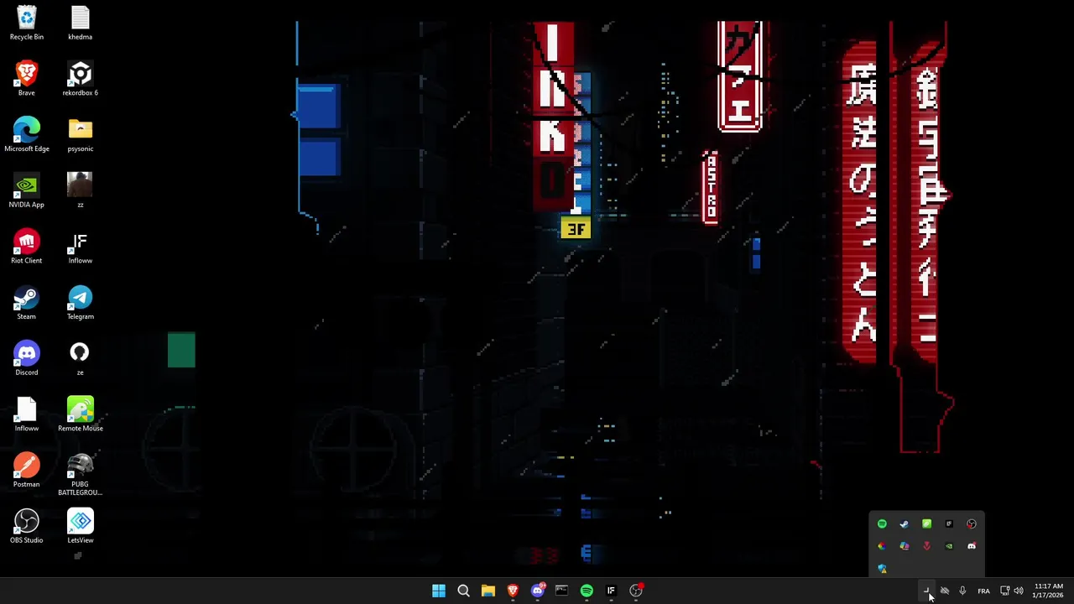Select the Infloww desktop shortcut with IF logo
Image resolution: width=1074 pixels, height=604 pixels.
(x=81, y=247)
